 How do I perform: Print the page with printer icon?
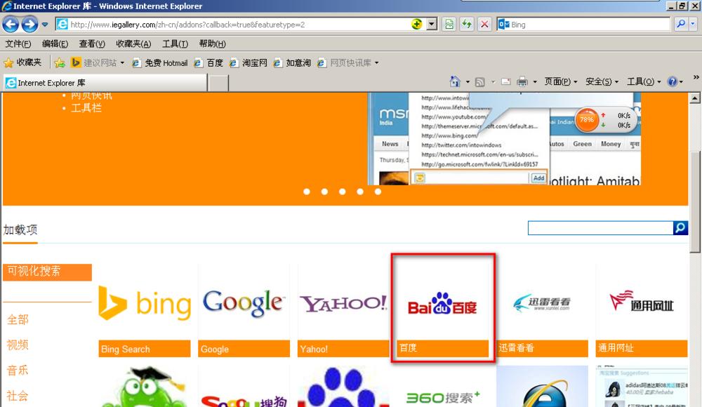click(522, 81)
